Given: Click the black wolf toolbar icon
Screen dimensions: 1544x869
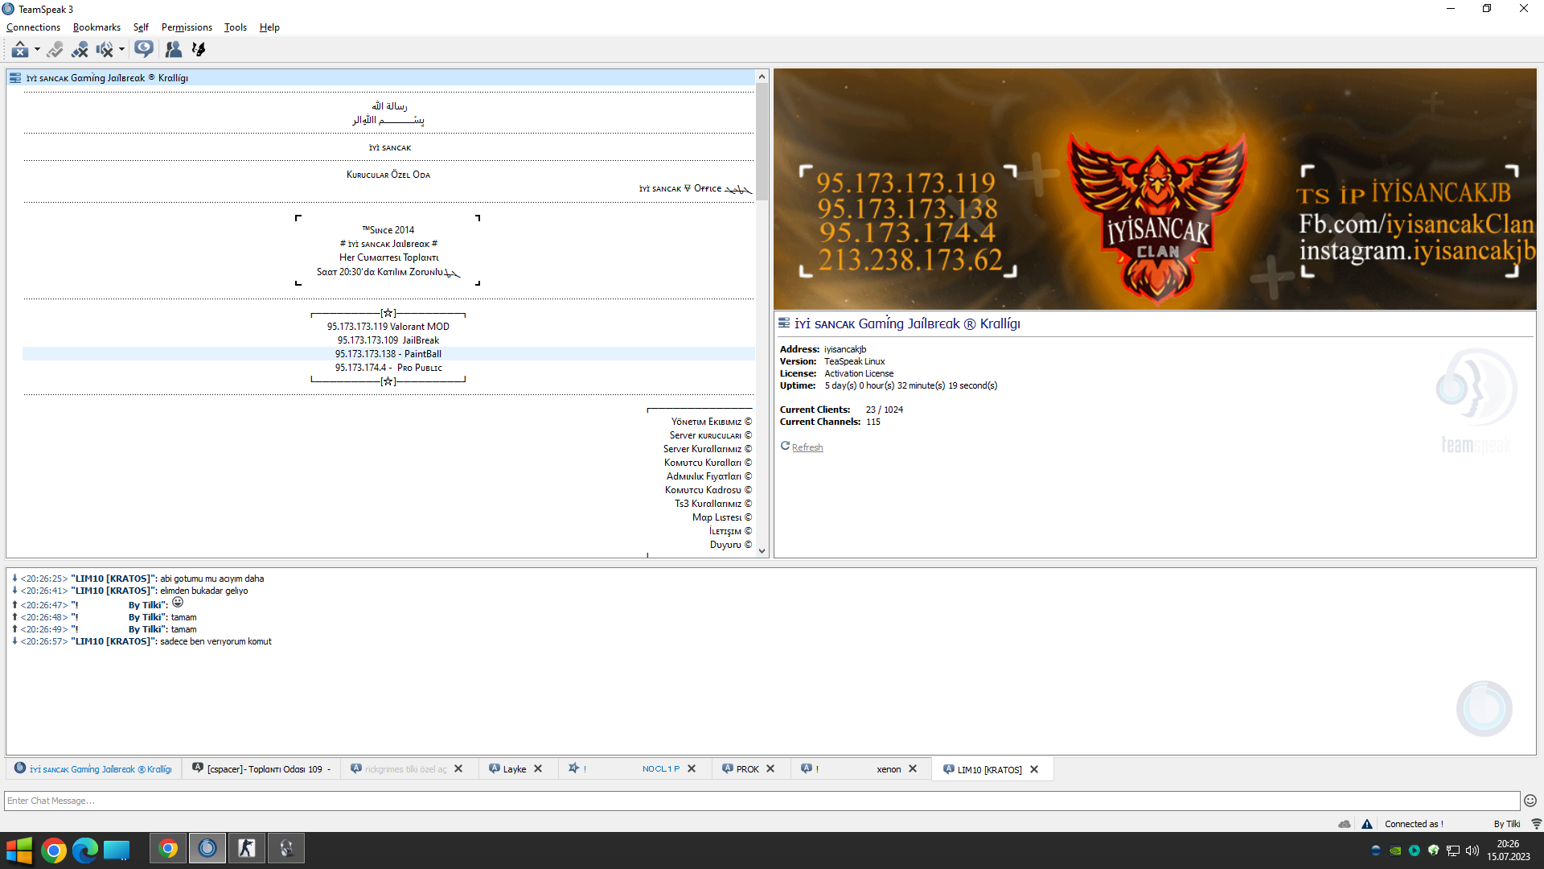Looking at the screenshot, I should point(199,50).
